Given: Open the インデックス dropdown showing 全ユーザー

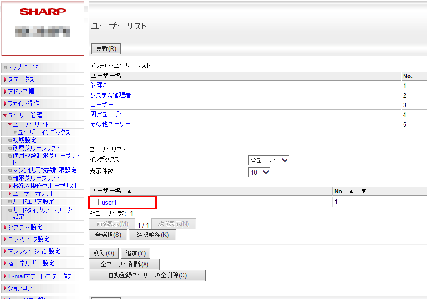Looking at the screenshot, I should click(x=269, y=160).
